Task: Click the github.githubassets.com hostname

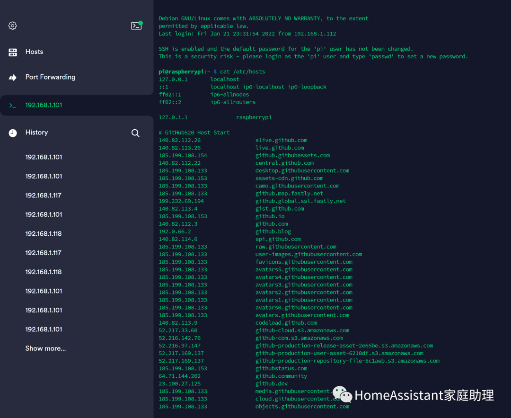Action: pyautogui.click(x=293, y=156)
